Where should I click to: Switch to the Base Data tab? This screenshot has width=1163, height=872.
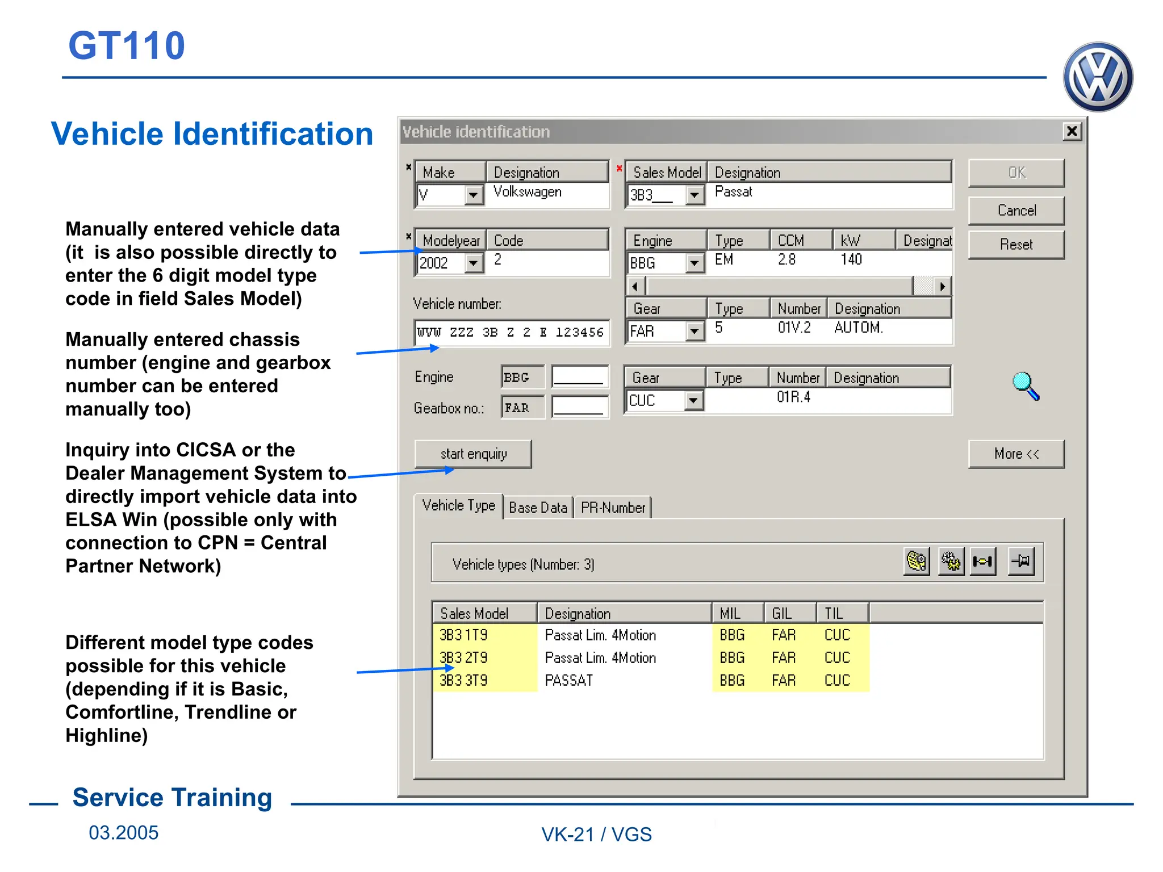538,508
